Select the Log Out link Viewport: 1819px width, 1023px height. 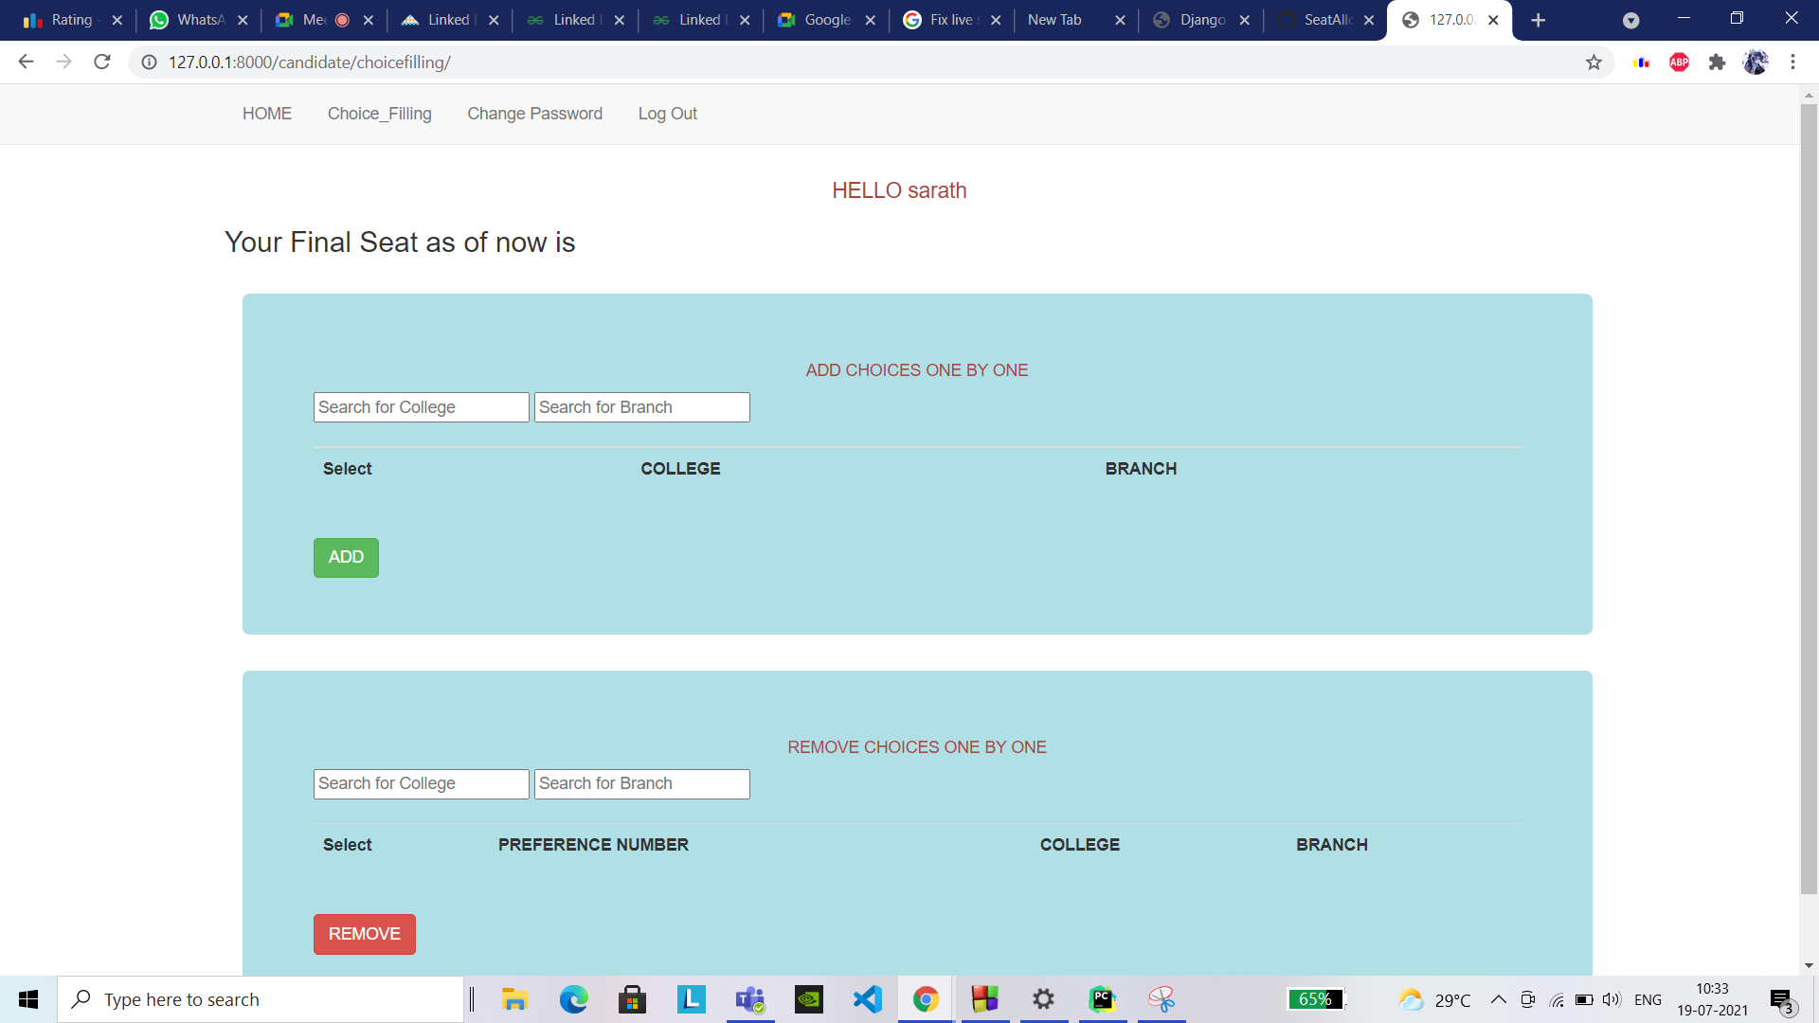pyautogui.click(x=667, y=114)
